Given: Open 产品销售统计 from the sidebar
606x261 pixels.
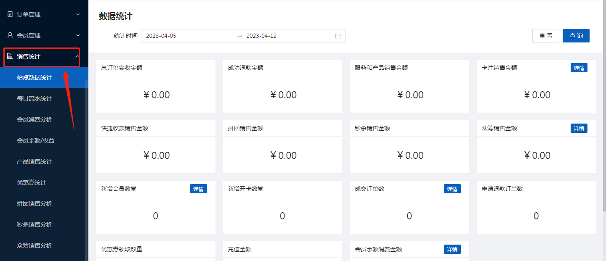Looking at the screenshot, I should tap(35, 161).
